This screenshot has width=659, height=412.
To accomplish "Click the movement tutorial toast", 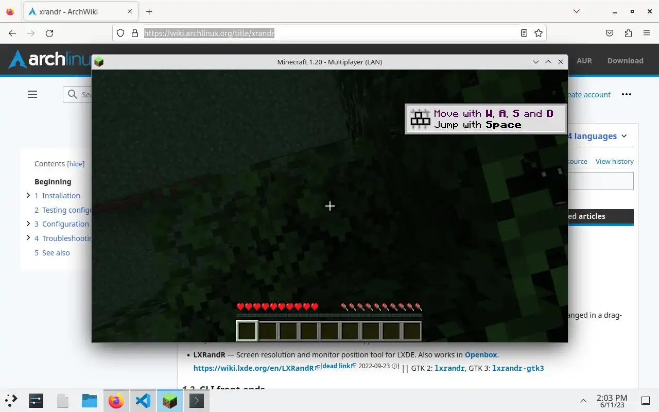I will [486, 119].
